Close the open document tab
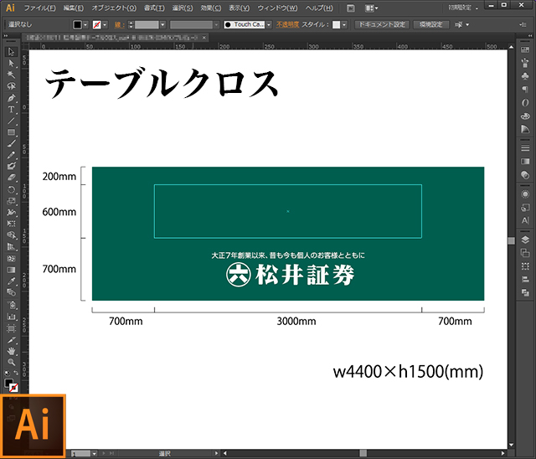This screenshot has height=459, width=536. (204, 38)
